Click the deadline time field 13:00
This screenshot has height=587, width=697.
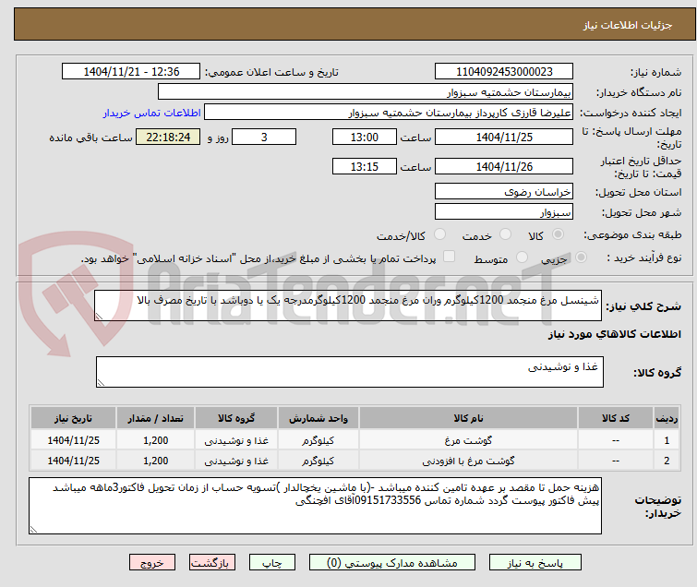point(364,137)
